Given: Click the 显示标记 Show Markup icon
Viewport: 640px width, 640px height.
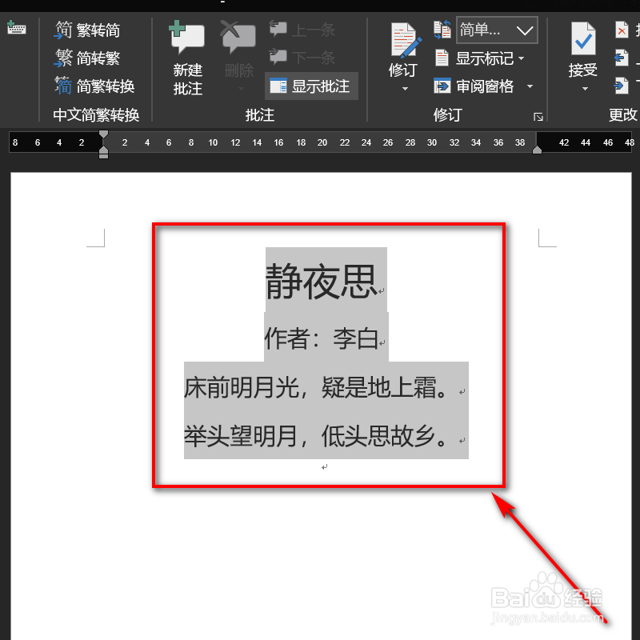Looking at the screenshot, I should [x=442, y=58].
